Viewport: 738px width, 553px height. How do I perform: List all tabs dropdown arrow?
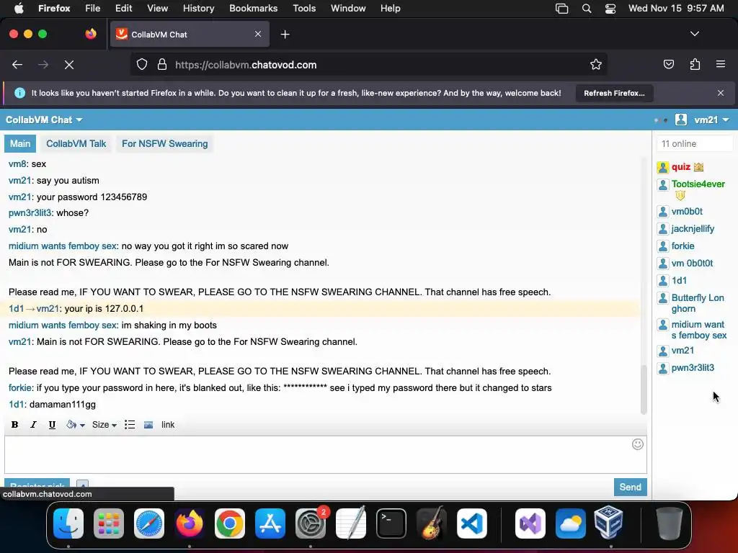point(694,34)
